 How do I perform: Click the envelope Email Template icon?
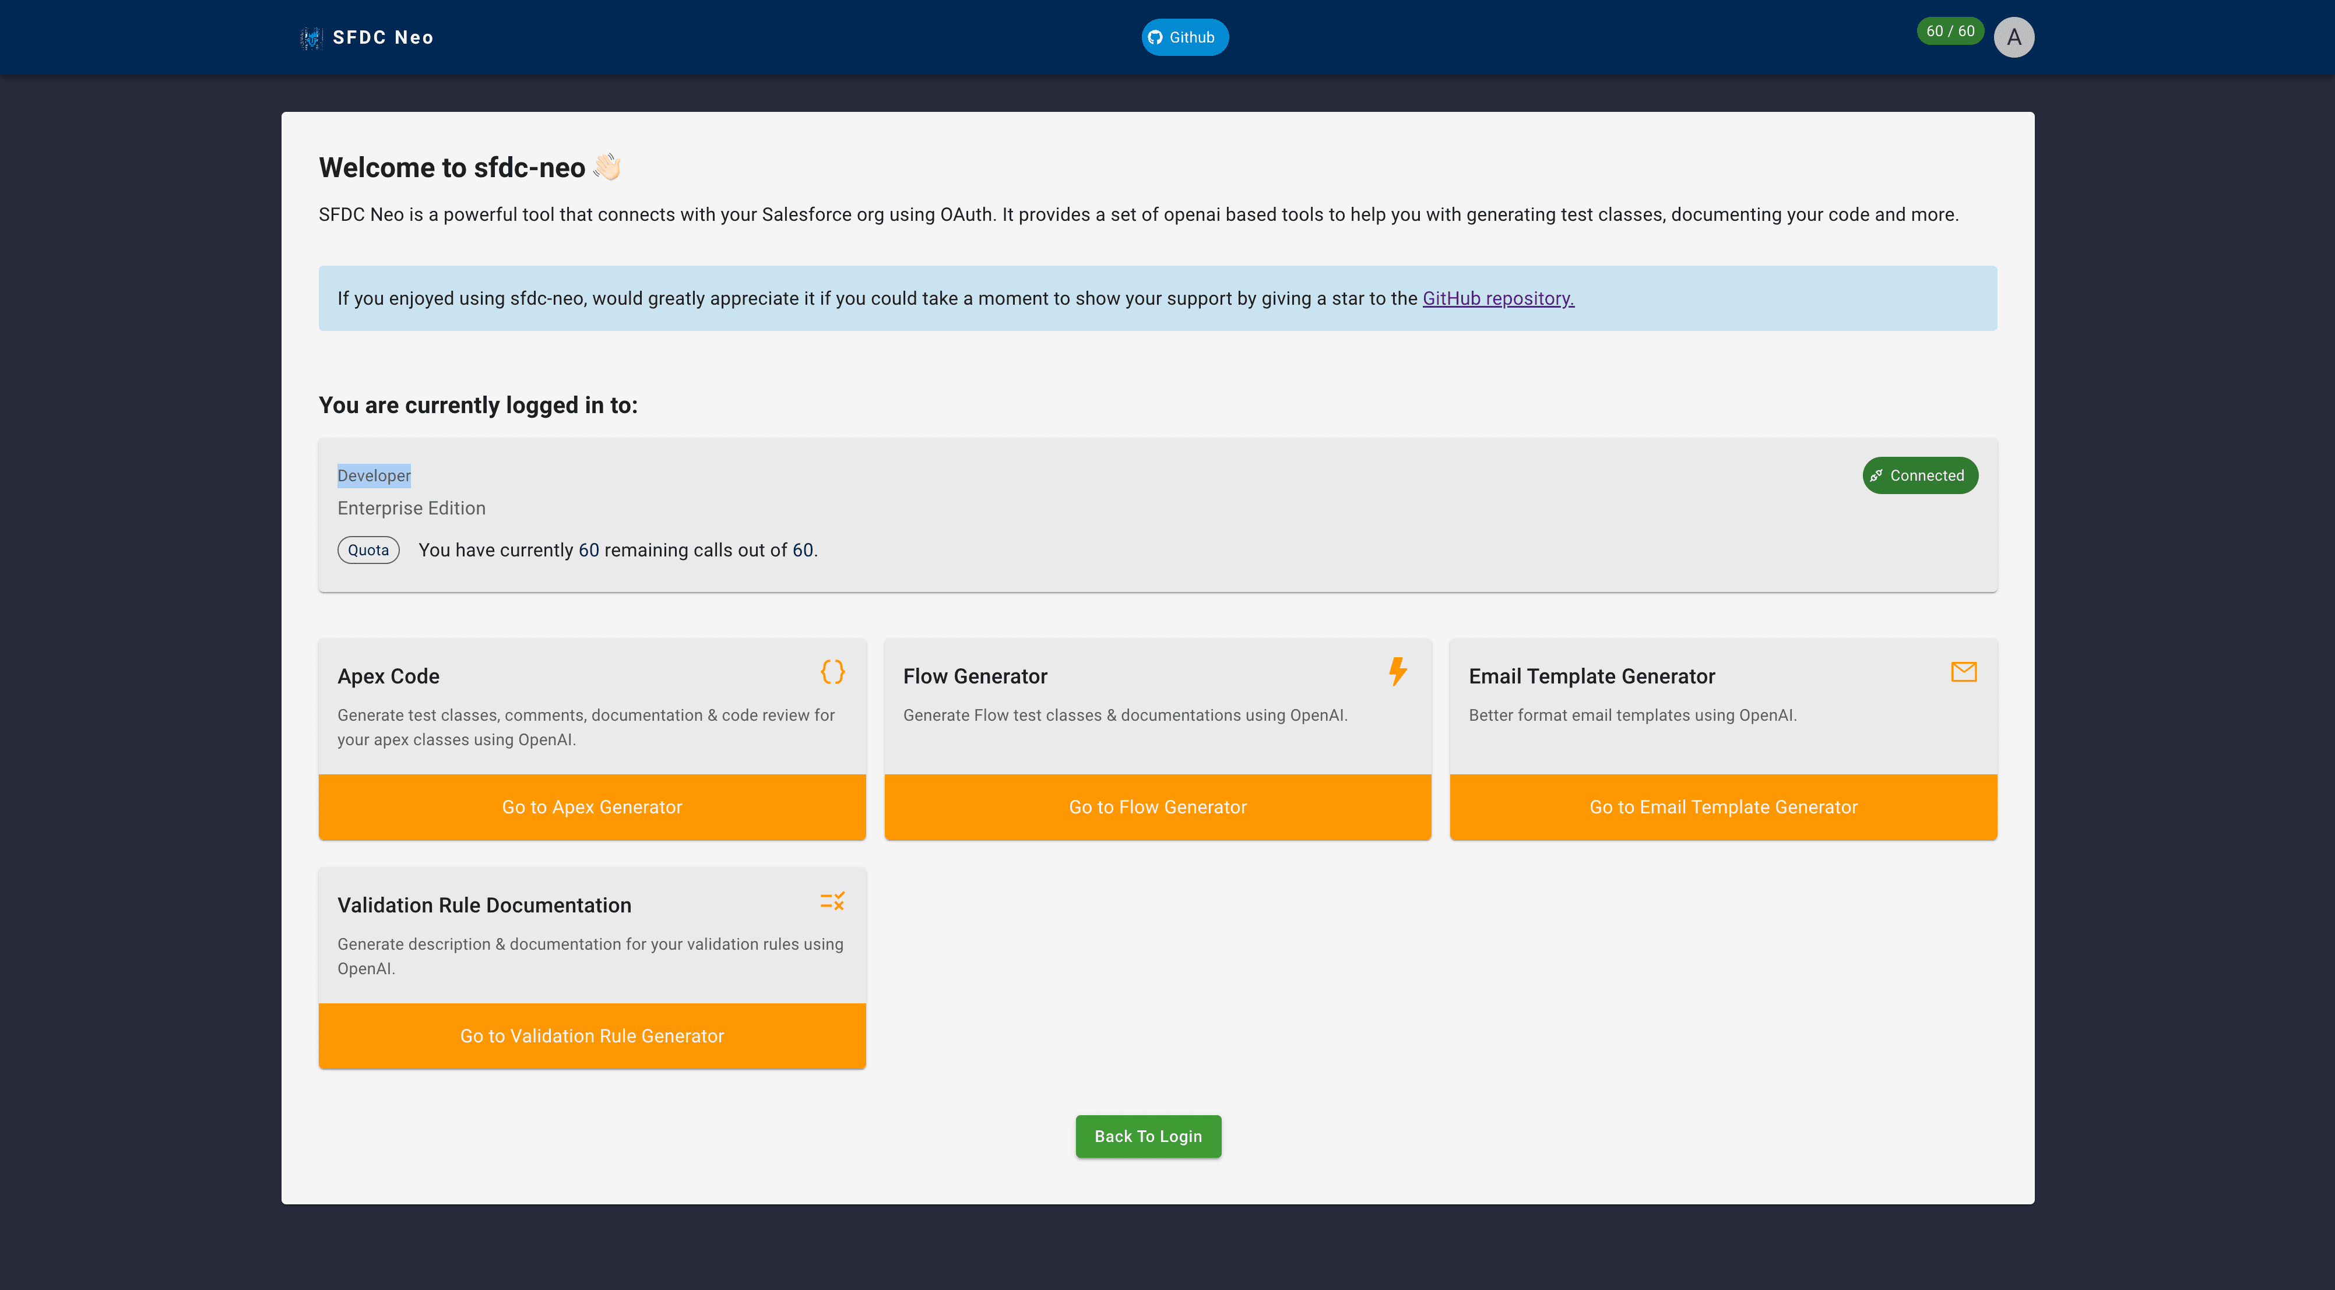(1963, 671)
